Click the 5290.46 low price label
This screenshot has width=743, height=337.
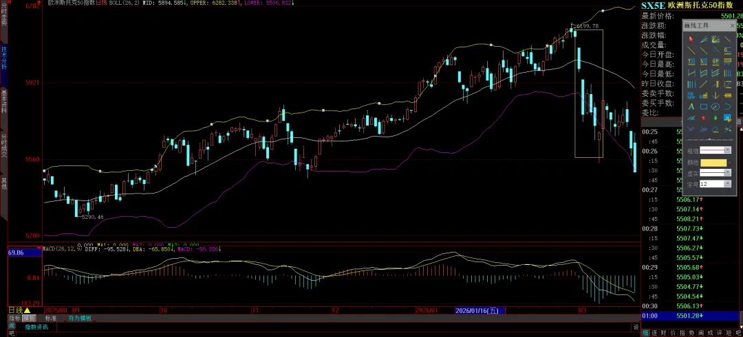click(92, 217)
